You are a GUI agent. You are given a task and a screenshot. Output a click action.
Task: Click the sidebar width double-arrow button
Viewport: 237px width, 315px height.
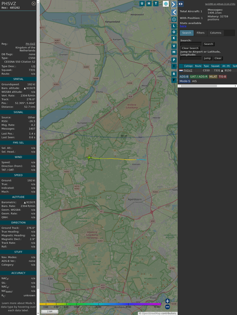click(181, 4)
